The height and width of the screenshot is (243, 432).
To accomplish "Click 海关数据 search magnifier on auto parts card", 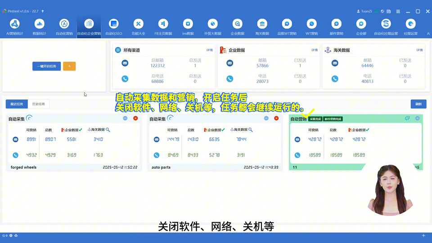I will pyautogui.click(x=251, y=130).
